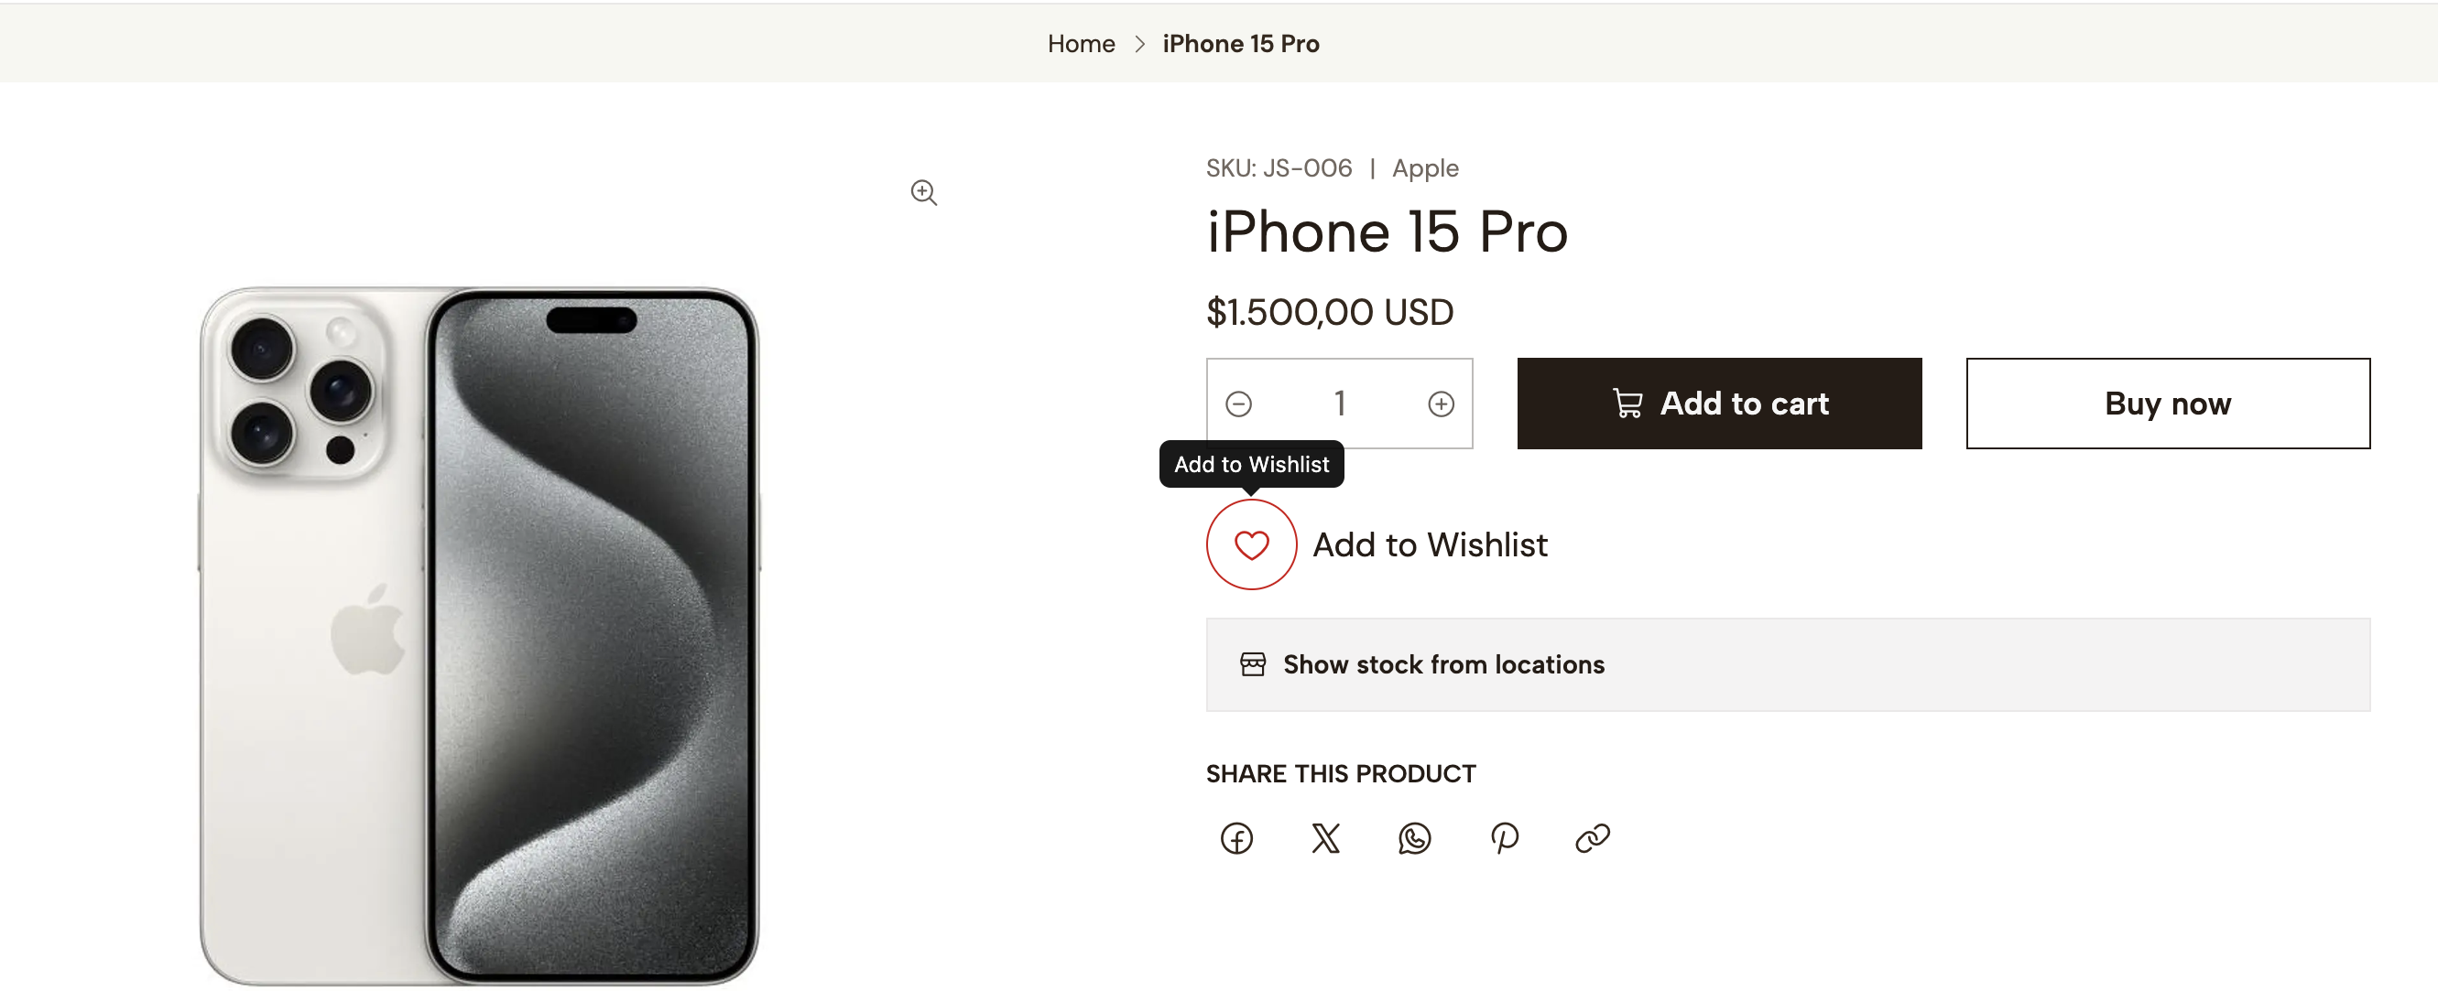Go to Home breadcrumb link
Image resolution: width=2438 pixels, height=991 pixels.
coord(1081,44)
